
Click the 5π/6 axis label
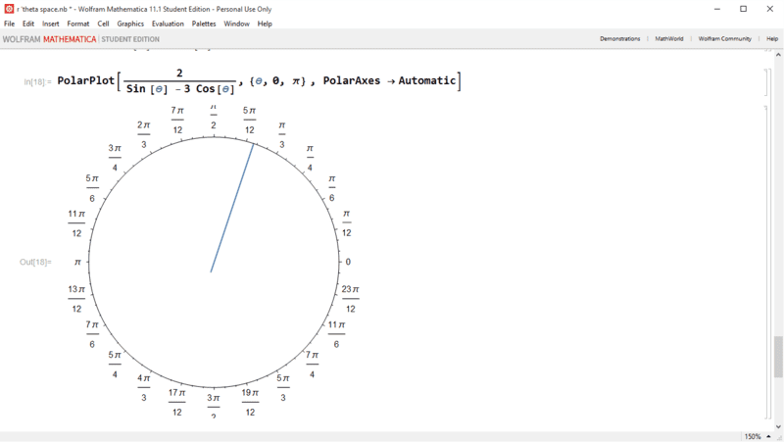[x=92, y=188]
